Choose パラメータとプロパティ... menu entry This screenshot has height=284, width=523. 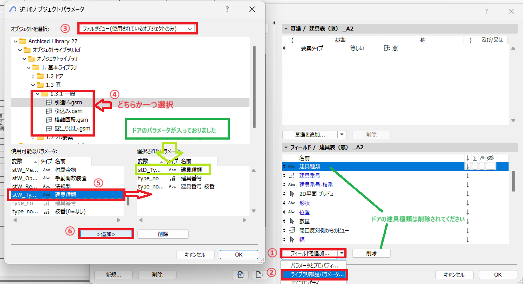coord(314,265)
